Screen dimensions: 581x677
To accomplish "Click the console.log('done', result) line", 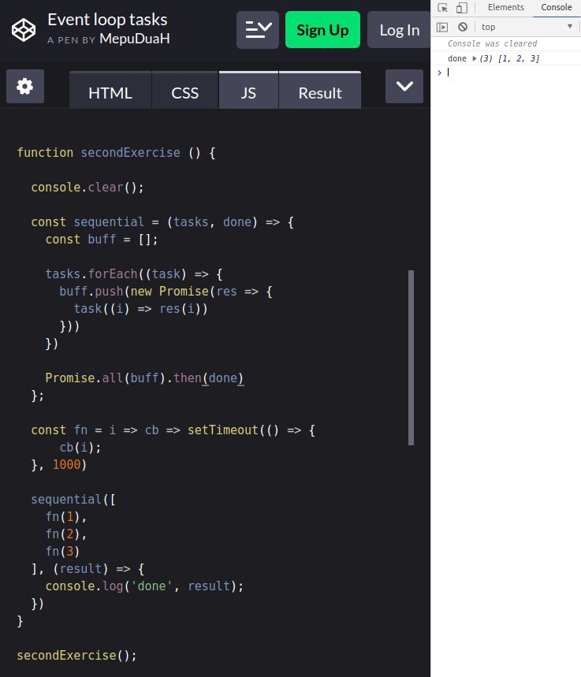I will (144, 586).
